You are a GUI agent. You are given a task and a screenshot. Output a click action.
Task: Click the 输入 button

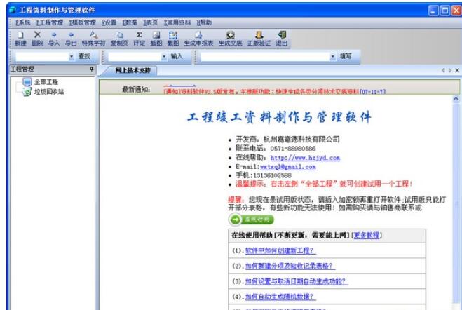(177, 56)
